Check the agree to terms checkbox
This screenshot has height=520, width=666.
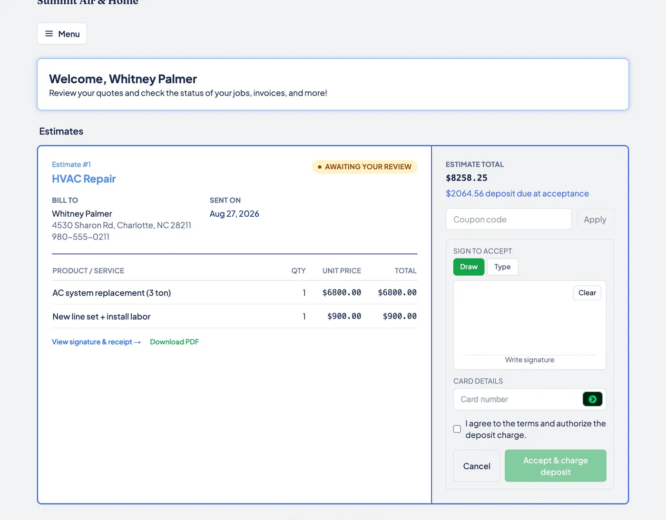(457, 429)
